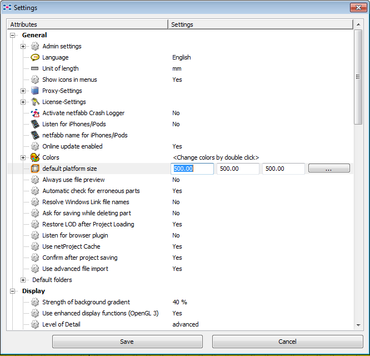The image size is (370, 356).
Task: Click the Restore LOD after Project Loading icon
Action: 35,224
